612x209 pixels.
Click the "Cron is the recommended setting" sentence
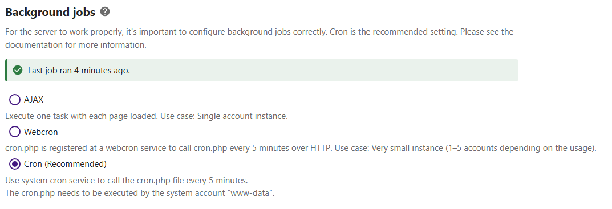(x=394, y=31)
